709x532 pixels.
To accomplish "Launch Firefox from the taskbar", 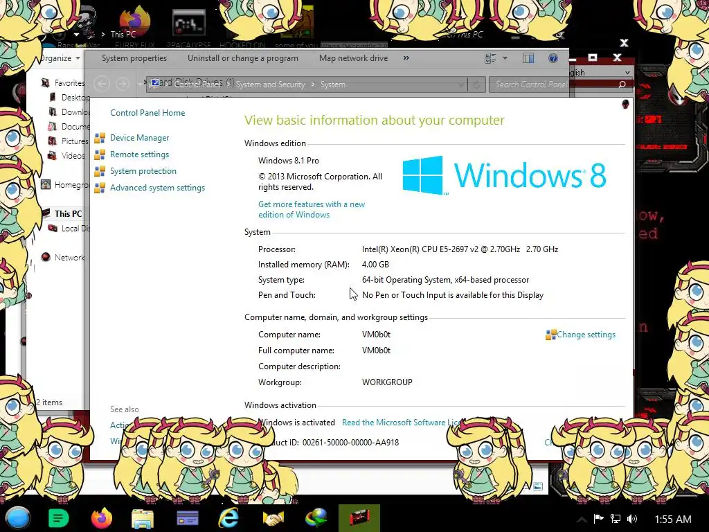I will 101,518.
